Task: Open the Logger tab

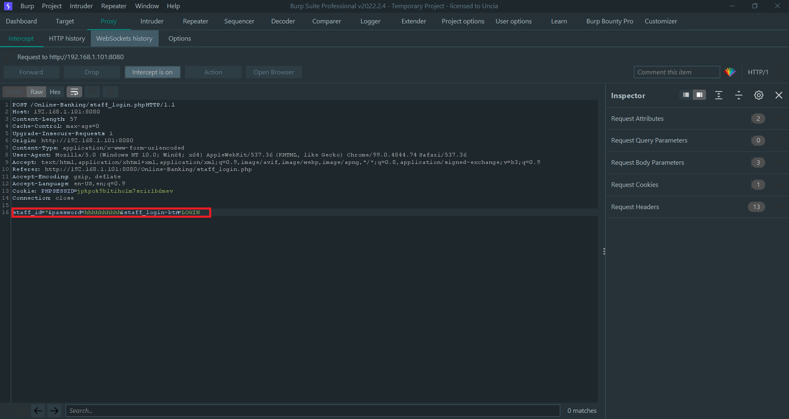Action: tap(370, 21)
